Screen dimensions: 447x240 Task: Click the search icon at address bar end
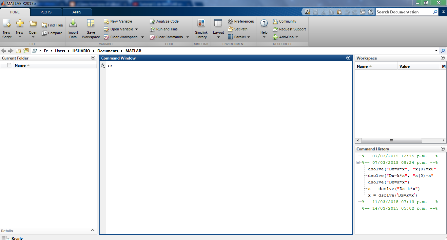[x=443, y=51]
